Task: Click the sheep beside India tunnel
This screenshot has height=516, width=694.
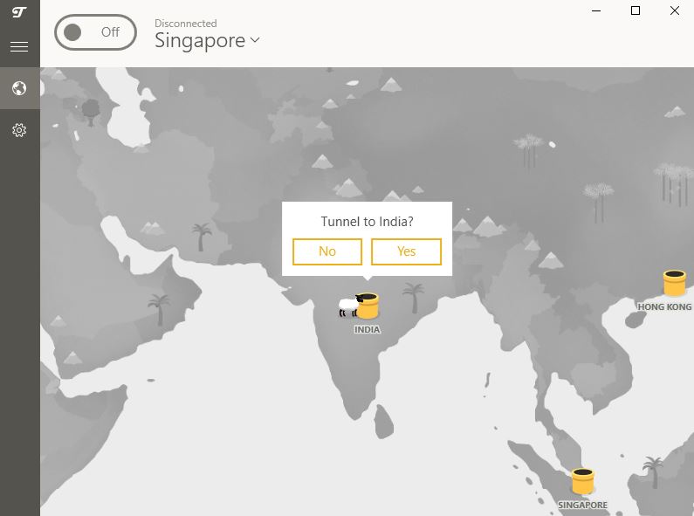Action: [348, 306]
